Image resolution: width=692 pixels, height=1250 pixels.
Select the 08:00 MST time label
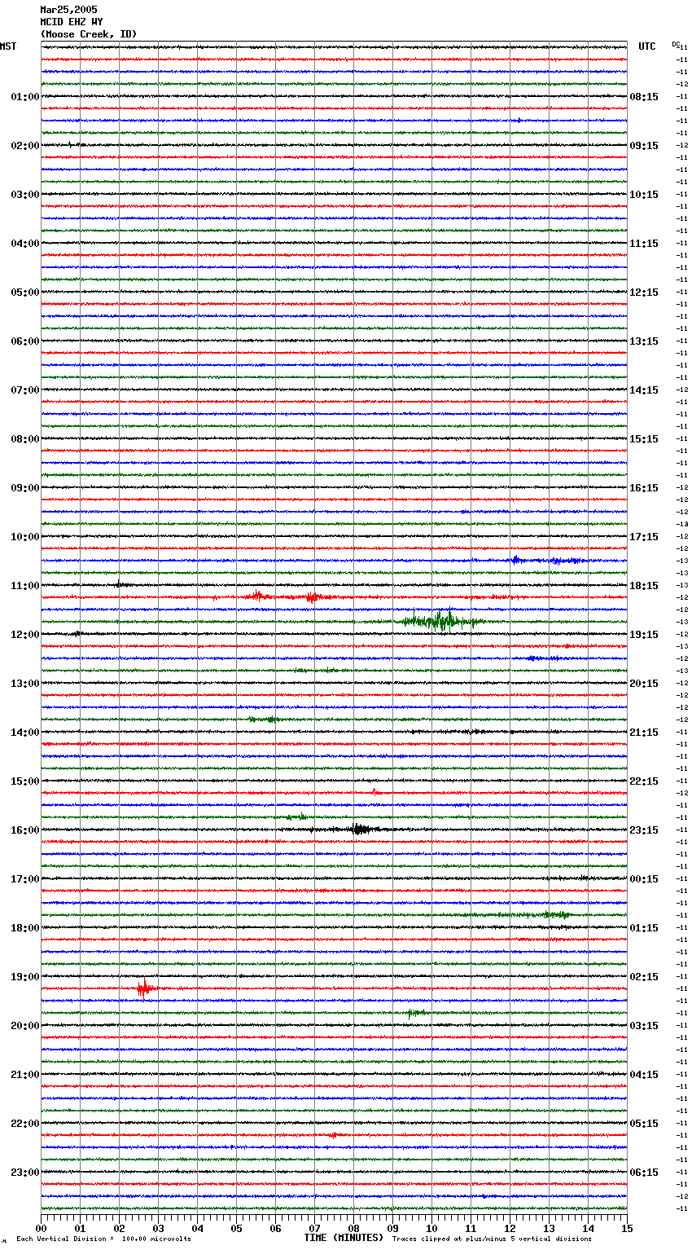click(x=25, y=439)
